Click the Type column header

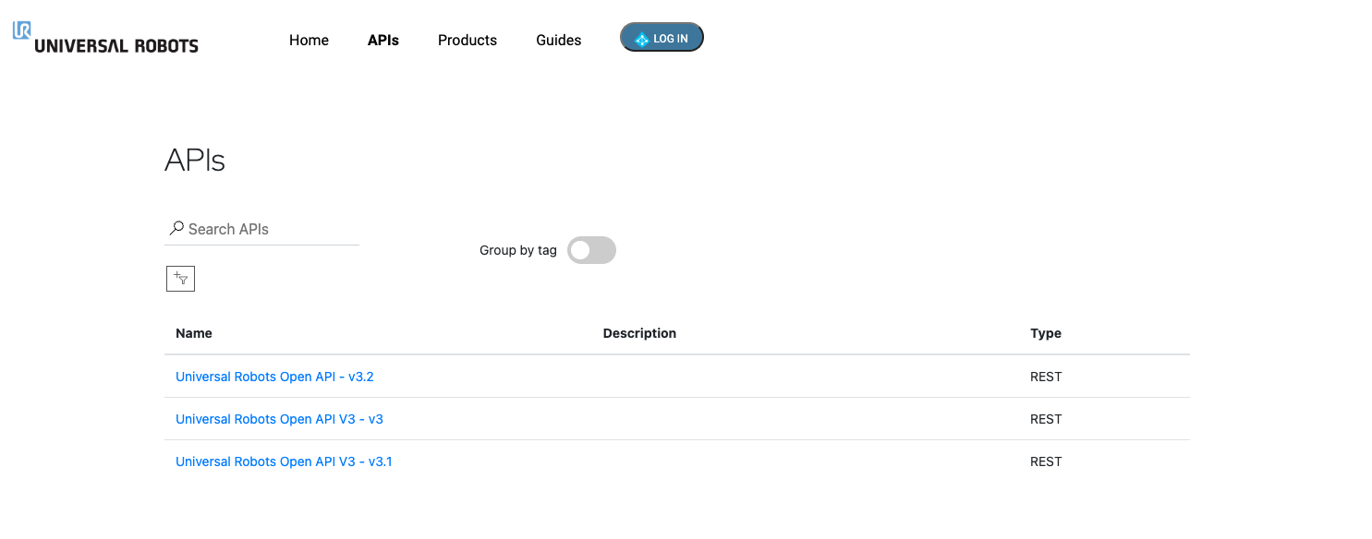click(x=1046, y=333)
